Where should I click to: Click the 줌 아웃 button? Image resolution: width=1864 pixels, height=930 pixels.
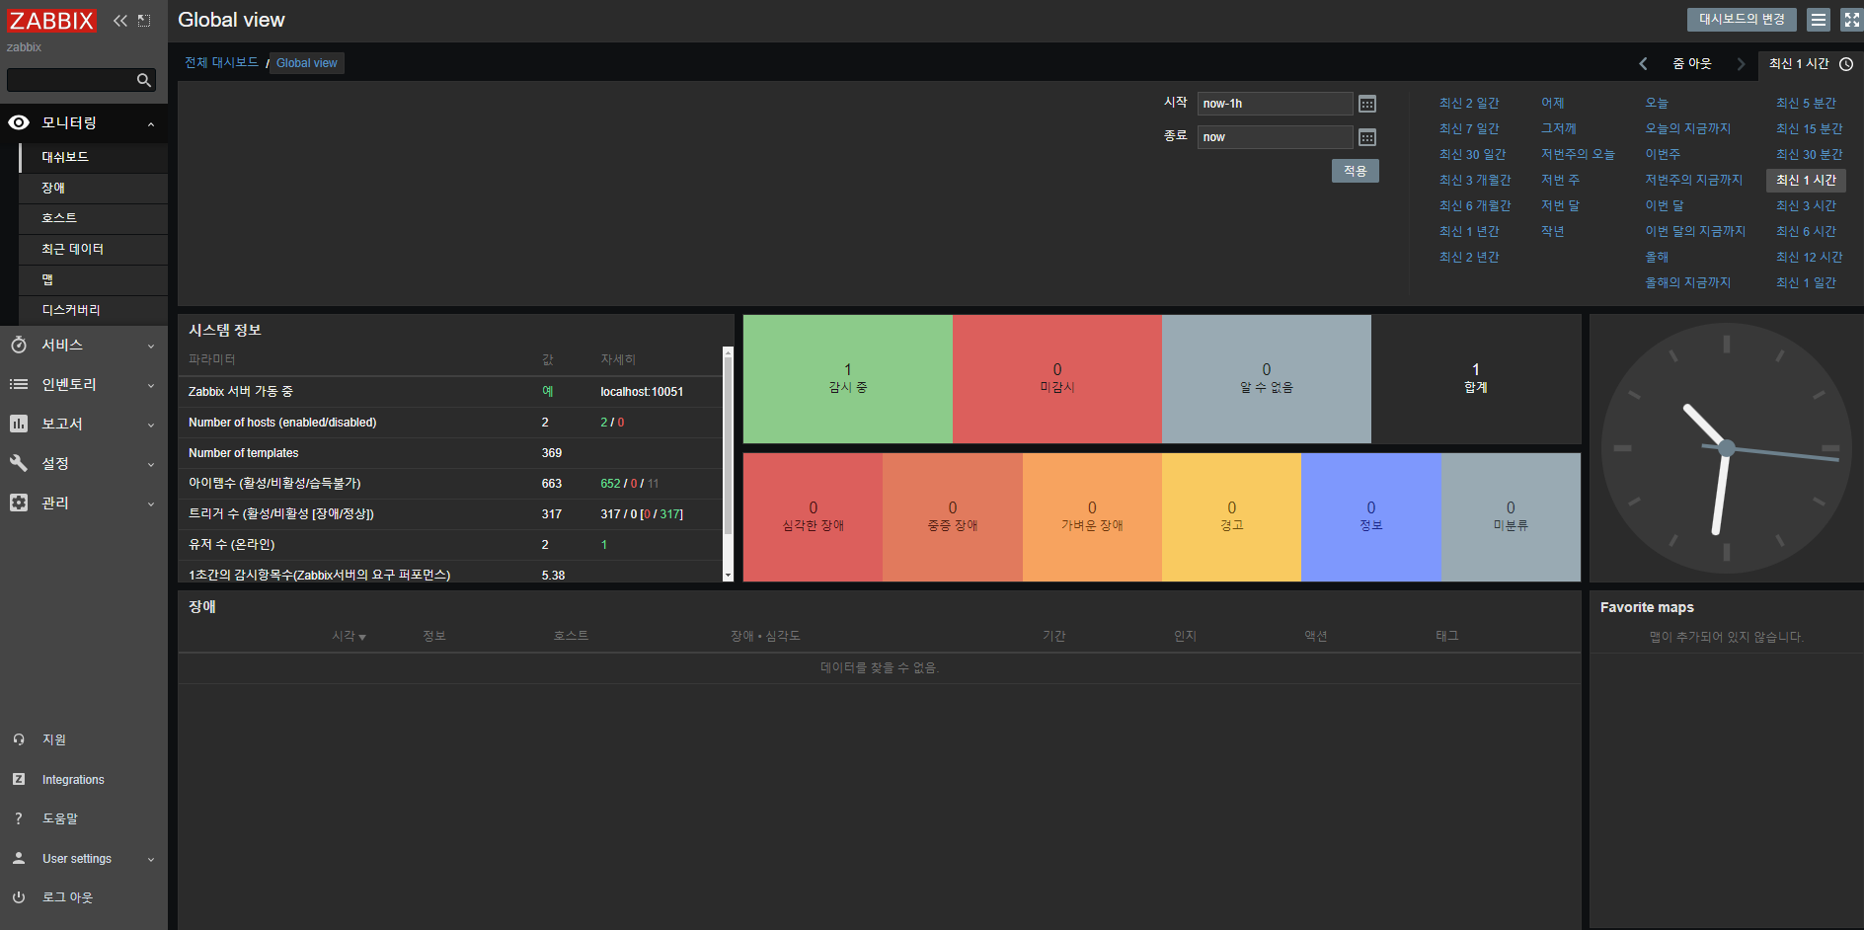(1691, 63)
